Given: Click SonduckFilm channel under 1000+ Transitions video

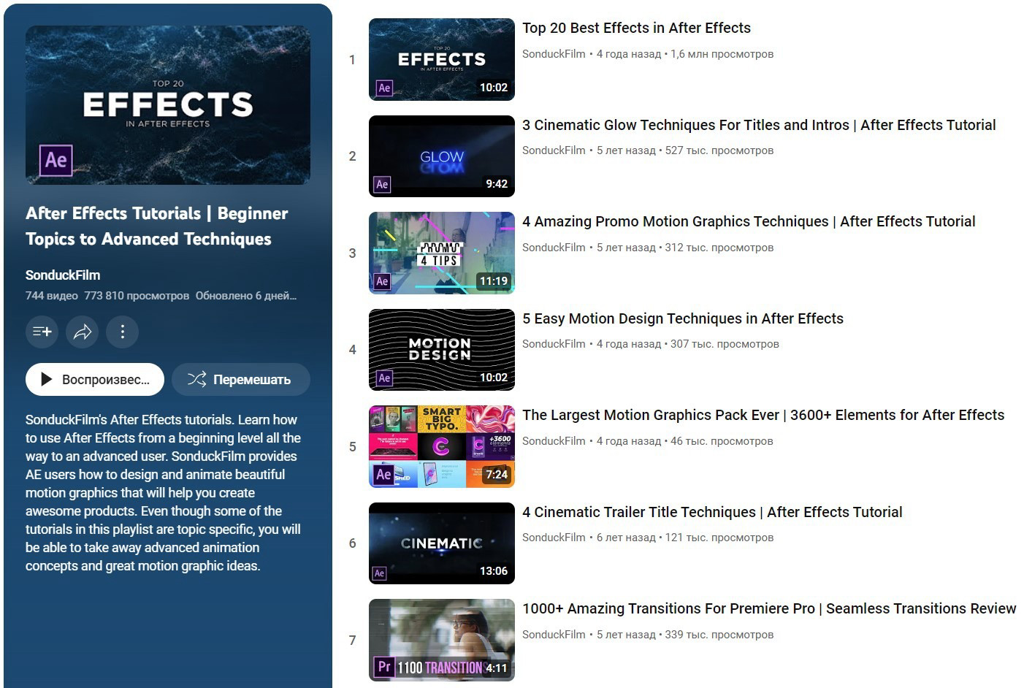Looking at the screenshot, I should [554, 635].
